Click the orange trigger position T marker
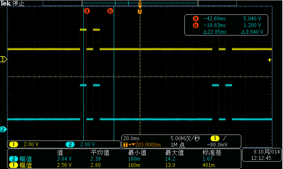This screenshot has height=169, width=283. pos(140,11)
